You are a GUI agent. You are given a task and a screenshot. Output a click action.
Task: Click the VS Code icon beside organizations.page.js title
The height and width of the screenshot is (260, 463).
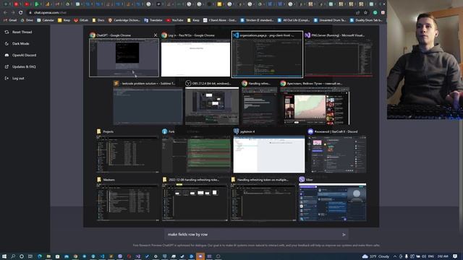coord(236,35)
